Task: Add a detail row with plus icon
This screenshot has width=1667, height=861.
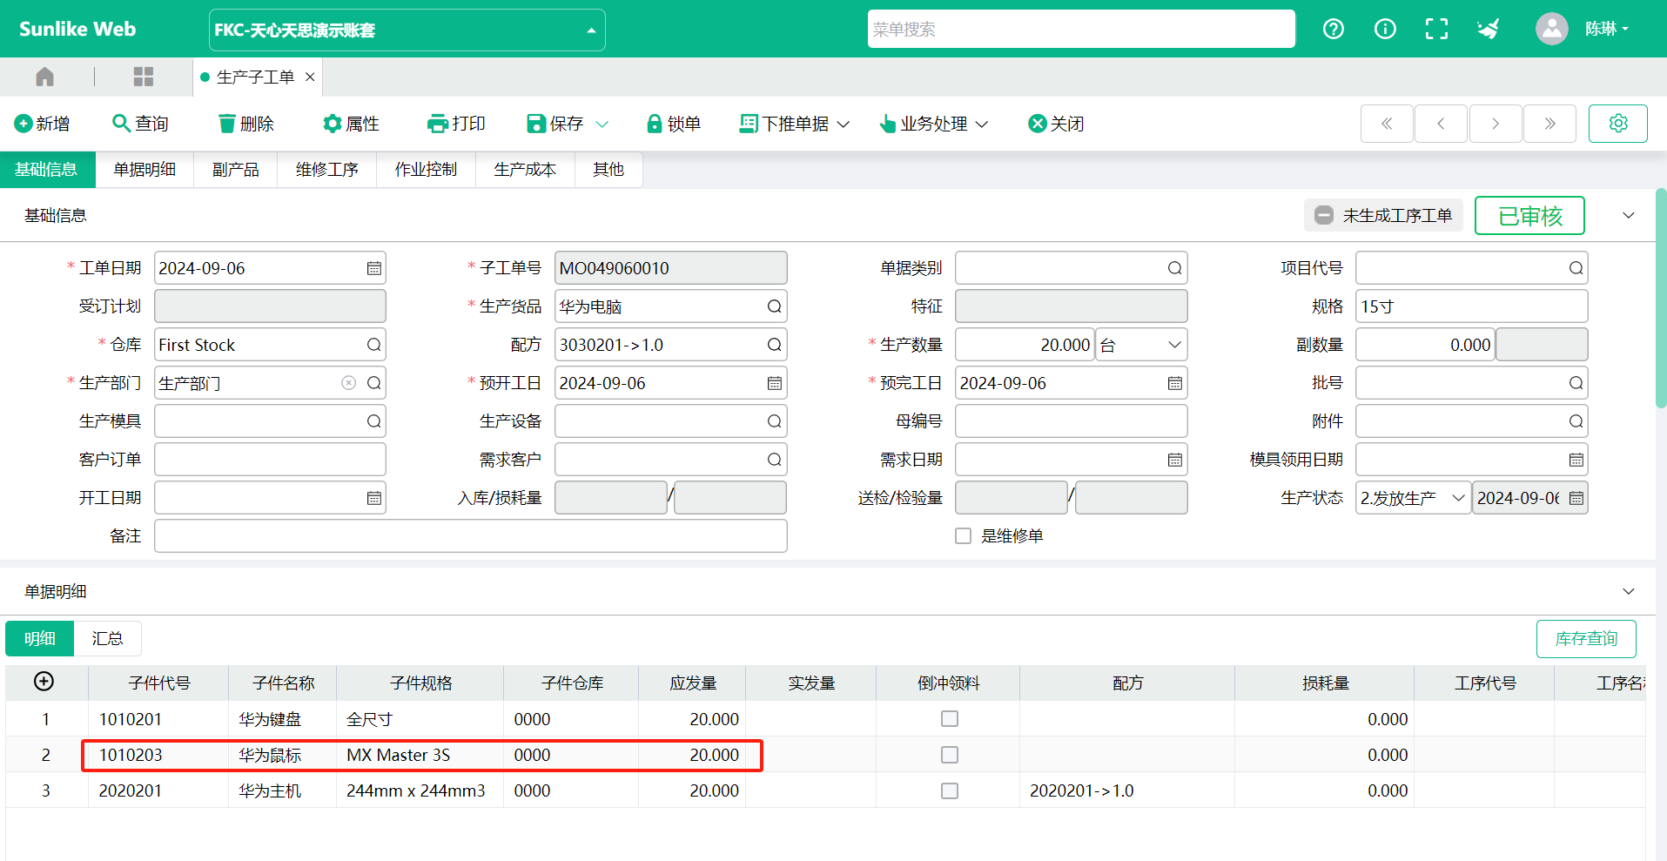Action: coord(44,682)
